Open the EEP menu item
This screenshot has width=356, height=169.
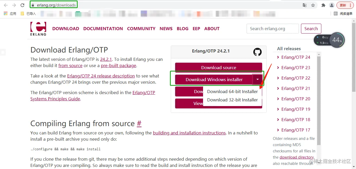(196, 29)
